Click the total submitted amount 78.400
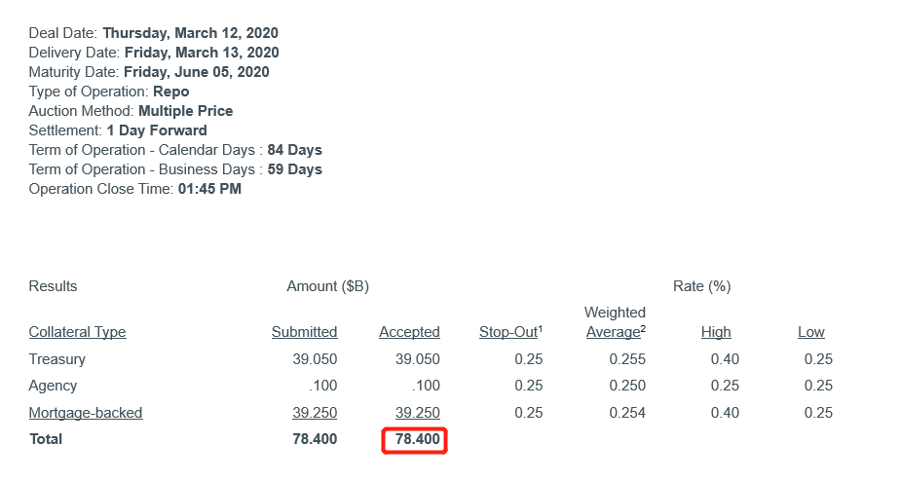Image resolution: width=901 pixels, height=481 pixels. pos(315,439)
